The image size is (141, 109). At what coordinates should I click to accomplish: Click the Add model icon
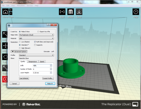tap(62, 12)
